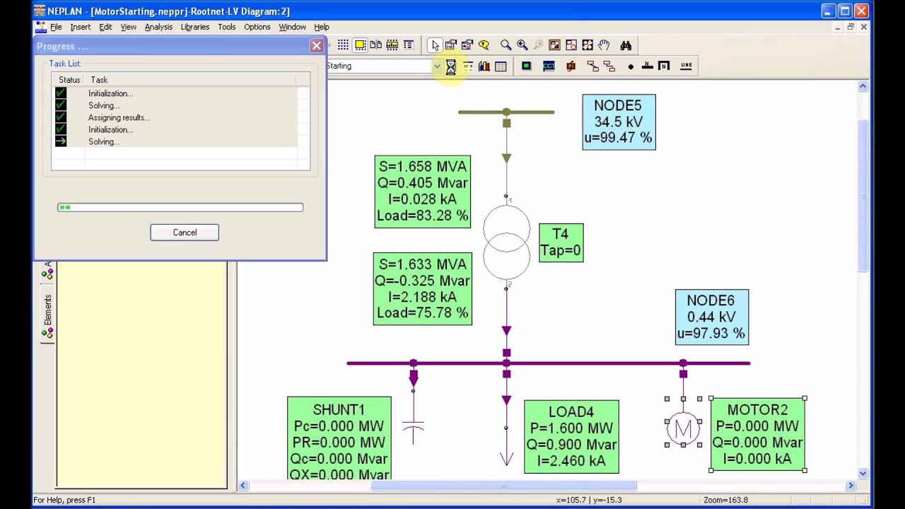Viewport: 905px width, 509px height.
Task: Select the SHUNT1 capacitor symbol
Action: coord(413,427)
